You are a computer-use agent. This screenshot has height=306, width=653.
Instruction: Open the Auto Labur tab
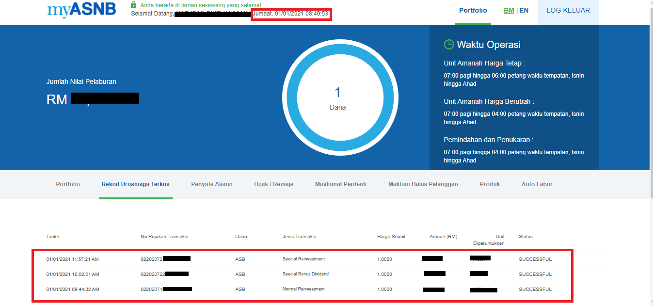click(537, 184)
